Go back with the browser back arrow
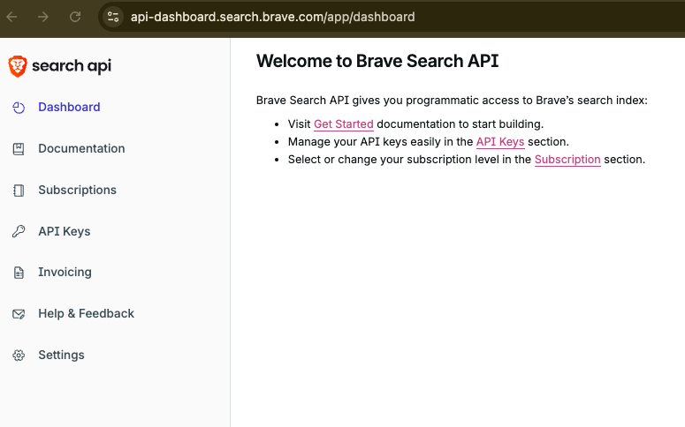 tap(11, 17)
